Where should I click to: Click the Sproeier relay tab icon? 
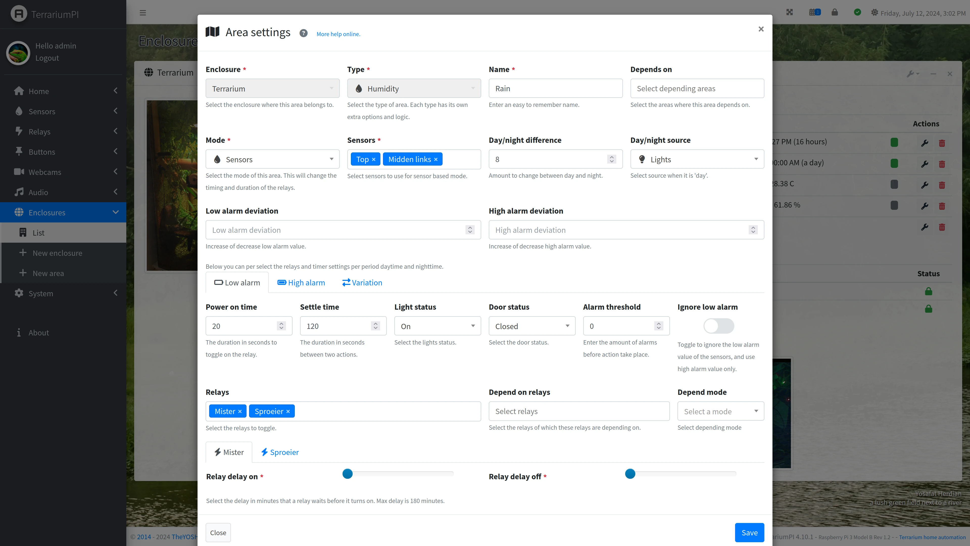[x=264, y=452]
